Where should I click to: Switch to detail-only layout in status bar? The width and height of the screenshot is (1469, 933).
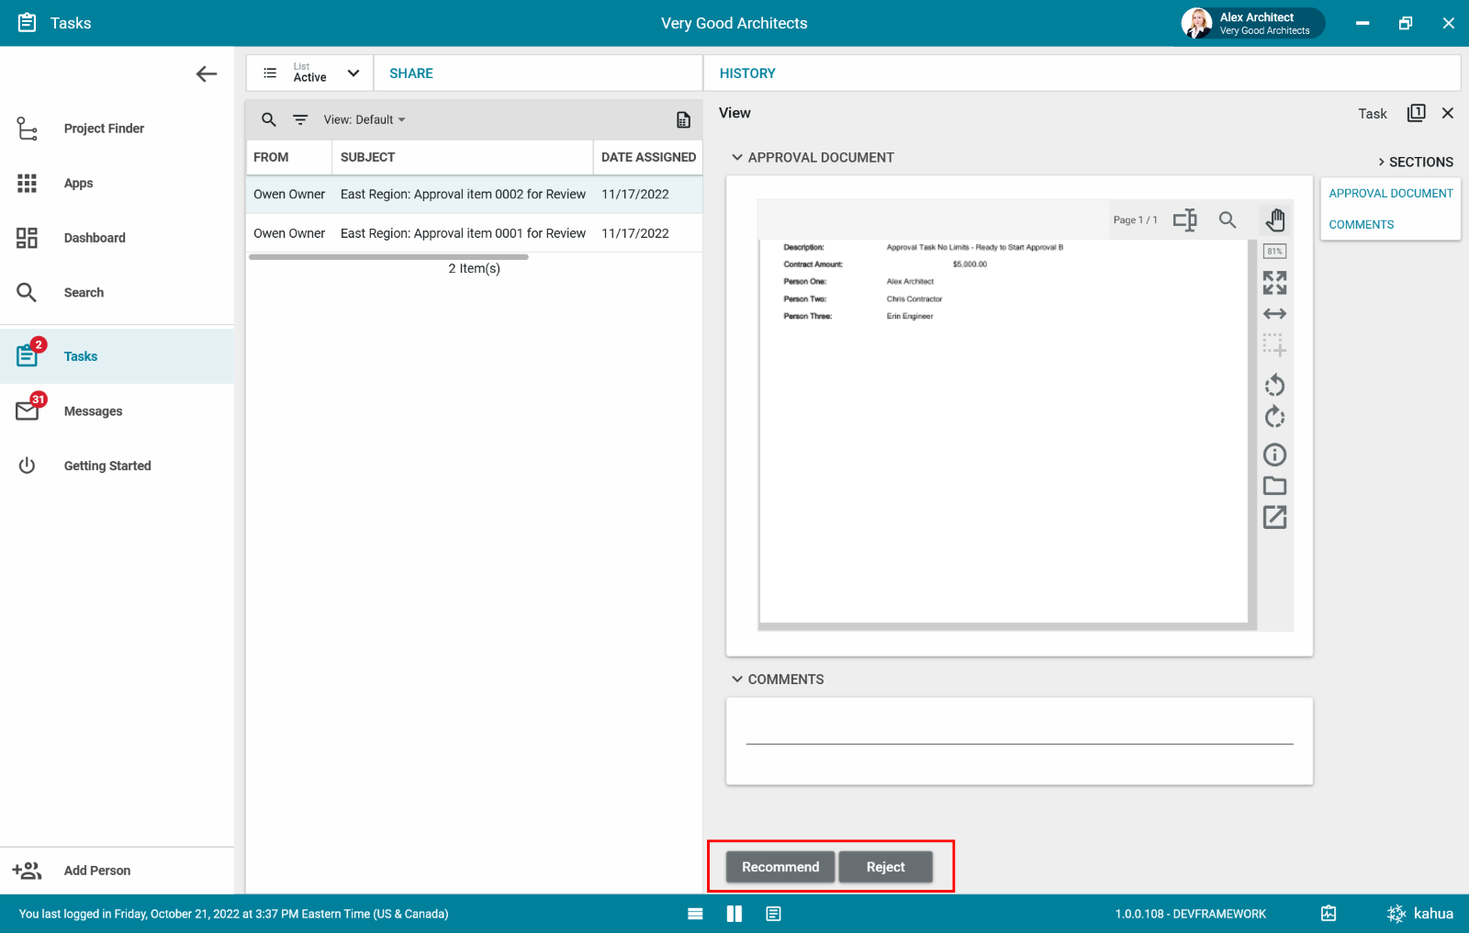[774, 914]
